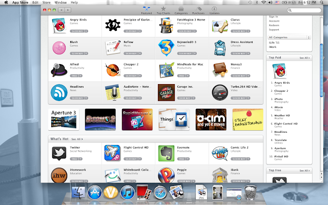Screen dimensions: 328x205
Task: Open the Chopper 2 helicopter icon
Action: click(113, 70)
